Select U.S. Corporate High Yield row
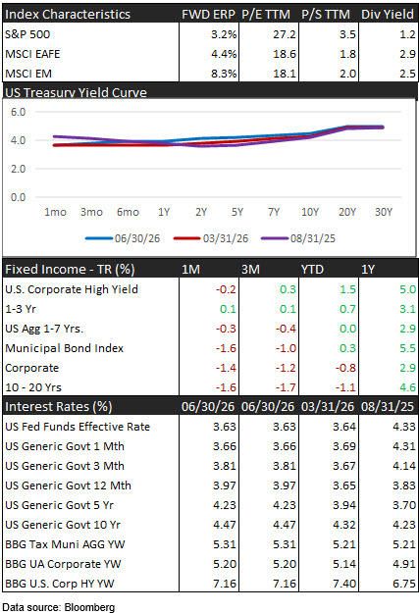The image size is (419, 613). (210, 289)
